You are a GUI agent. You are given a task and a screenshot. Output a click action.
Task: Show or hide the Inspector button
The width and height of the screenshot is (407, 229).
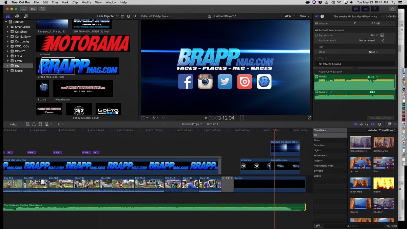(x=374, y=9)
